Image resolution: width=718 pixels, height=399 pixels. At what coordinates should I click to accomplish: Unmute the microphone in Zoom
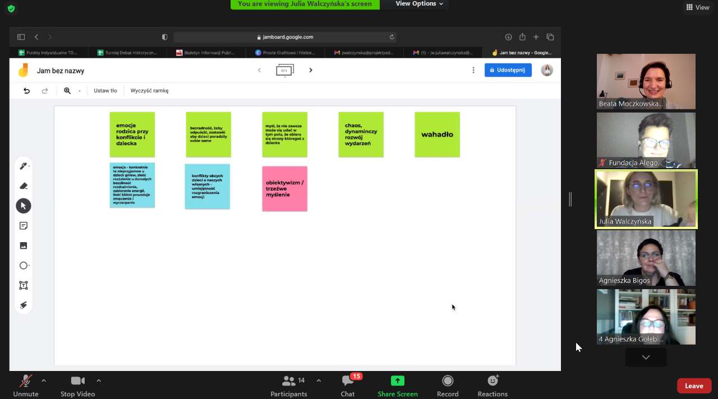26,385
